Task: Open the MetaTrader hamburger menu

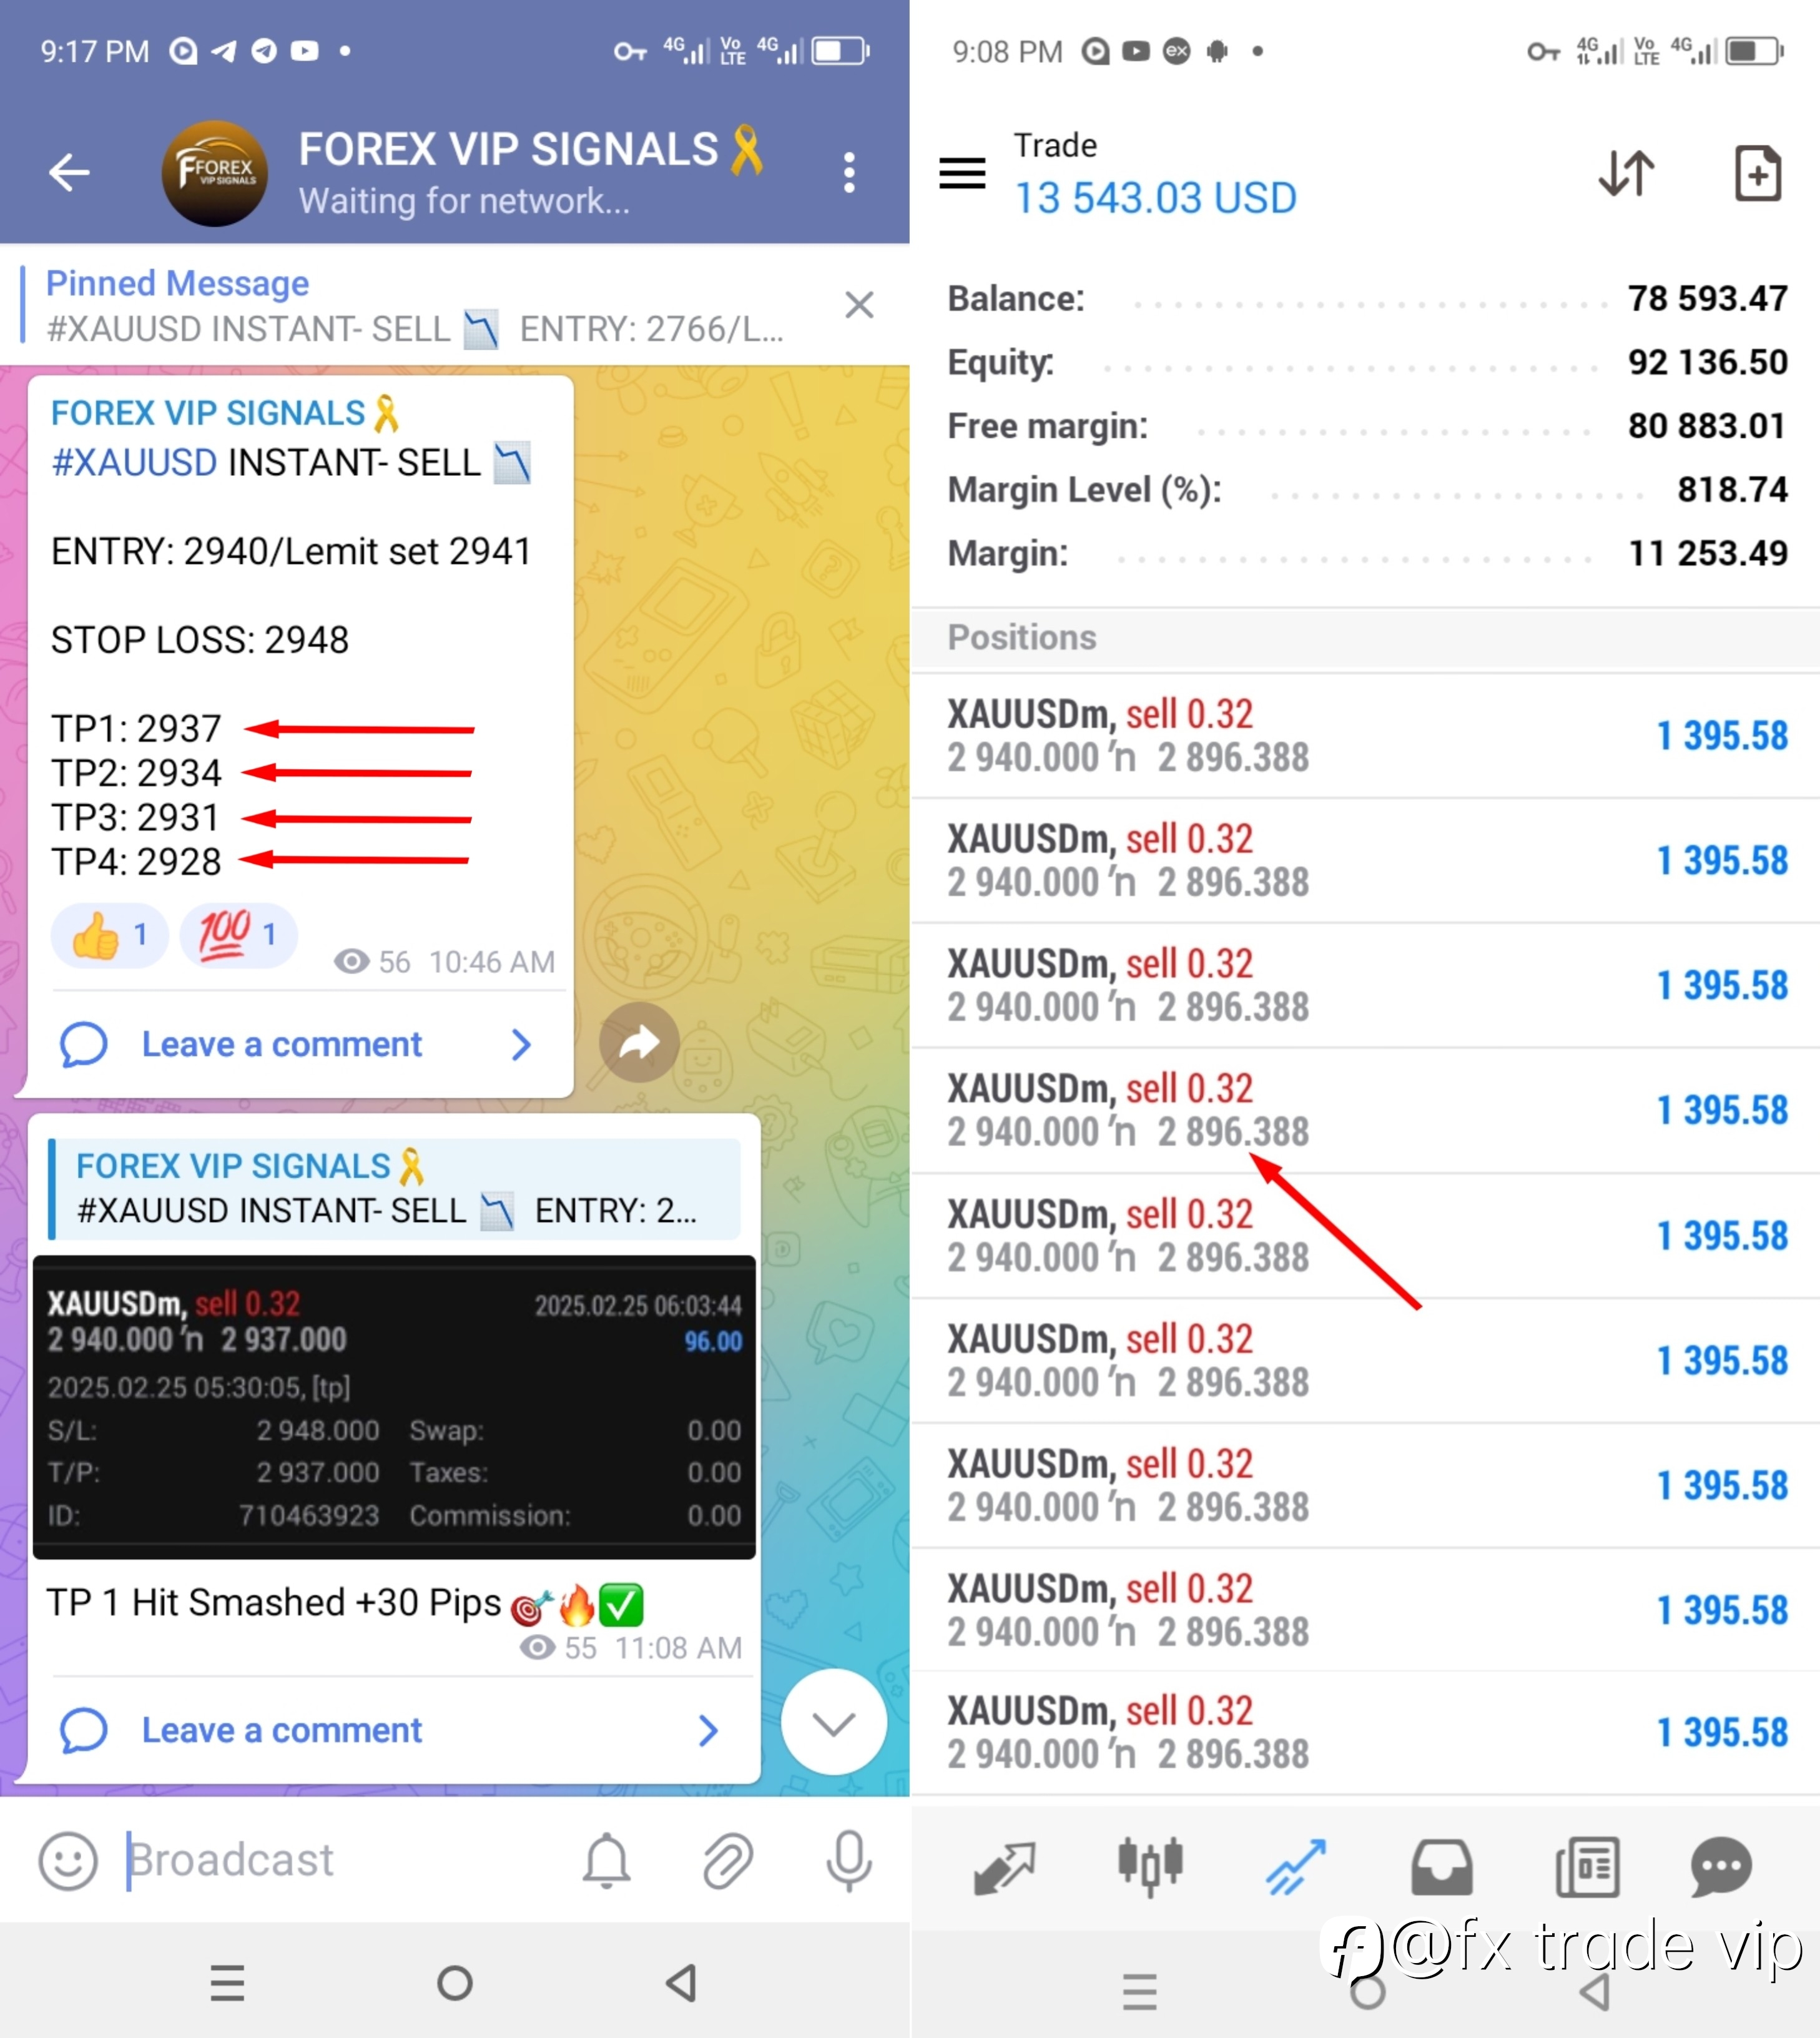Action: point(962,173)
